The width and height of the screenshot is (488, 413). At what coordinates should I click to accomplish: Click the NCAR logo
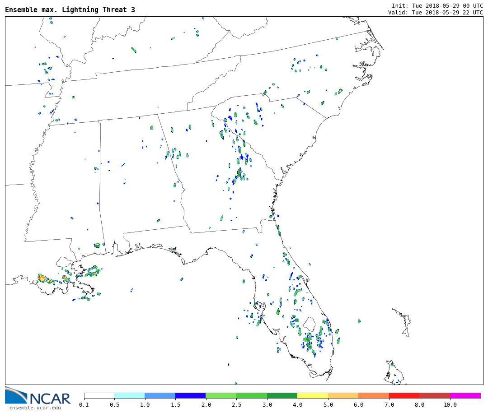tap(38, 396)
